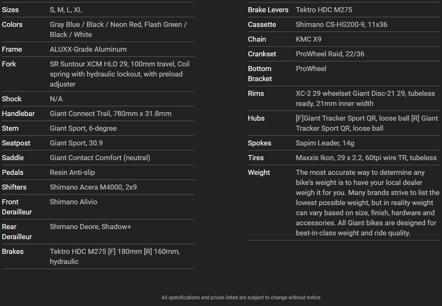
Task: Click the 'Tektro HDC M275' brake levers value
Action: click(324, 10)
